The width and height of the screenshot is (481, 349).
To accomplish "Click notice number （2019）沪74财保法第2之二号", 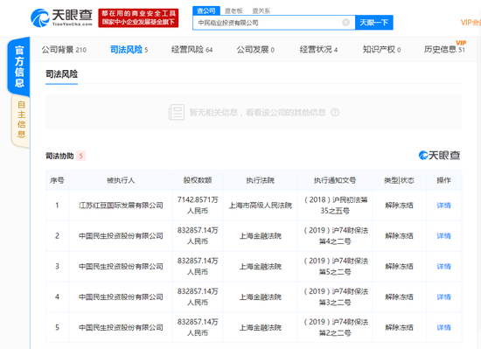I will [335, 327].
